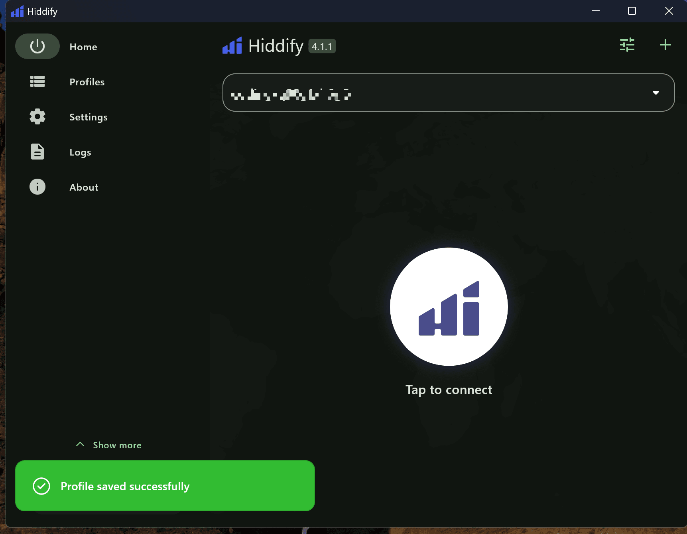Tap the big Hiddify connect button
The height and width of the screenshot is (534, 687).
[x=449, y=307]
